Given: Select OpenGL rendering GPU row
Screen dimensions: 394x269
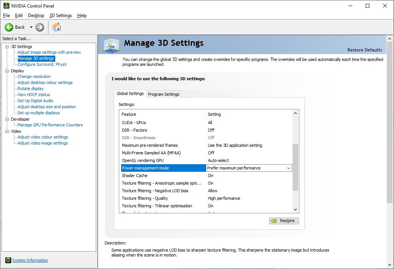Looking at the screenshot, I should (206, 160).
